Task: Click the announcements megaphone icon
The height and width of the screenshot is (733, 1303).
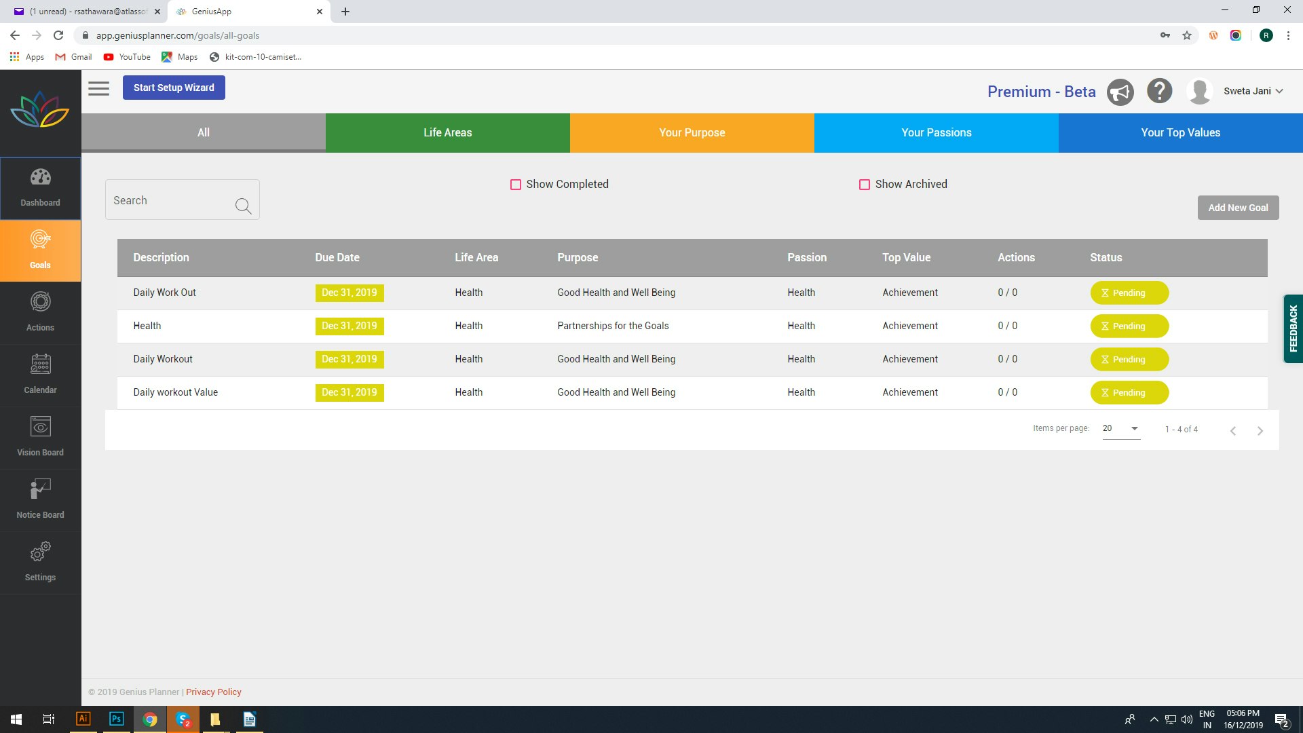Action: (x=1120, y=92)
